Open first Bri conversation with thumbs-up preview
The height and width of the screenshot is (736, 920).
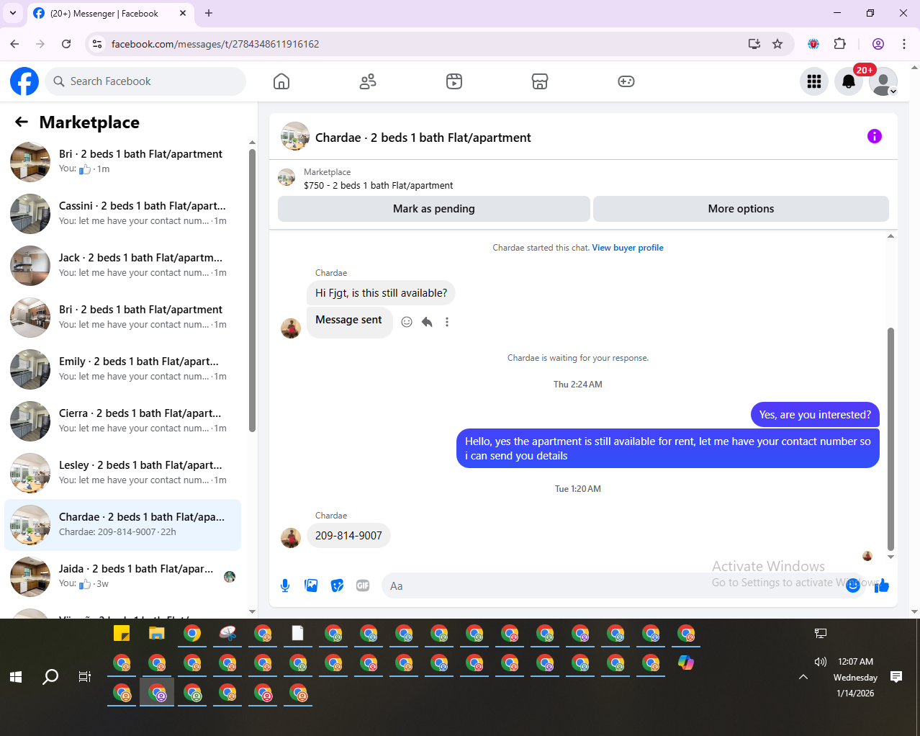coord(123,161)
